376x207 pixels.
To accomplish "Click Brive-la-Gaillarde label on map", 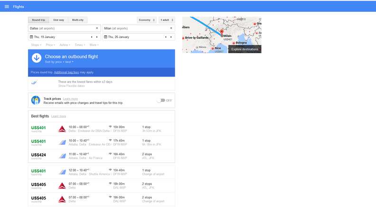I will click(197, 38).
